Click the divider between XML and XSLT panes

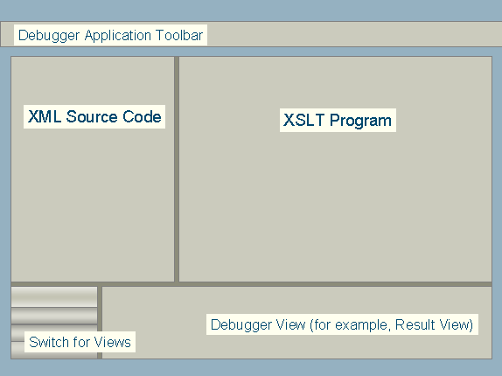tap(177, 170)
